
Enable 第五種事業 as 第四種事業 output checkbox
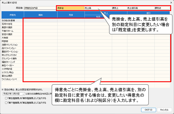coord(6,98)
